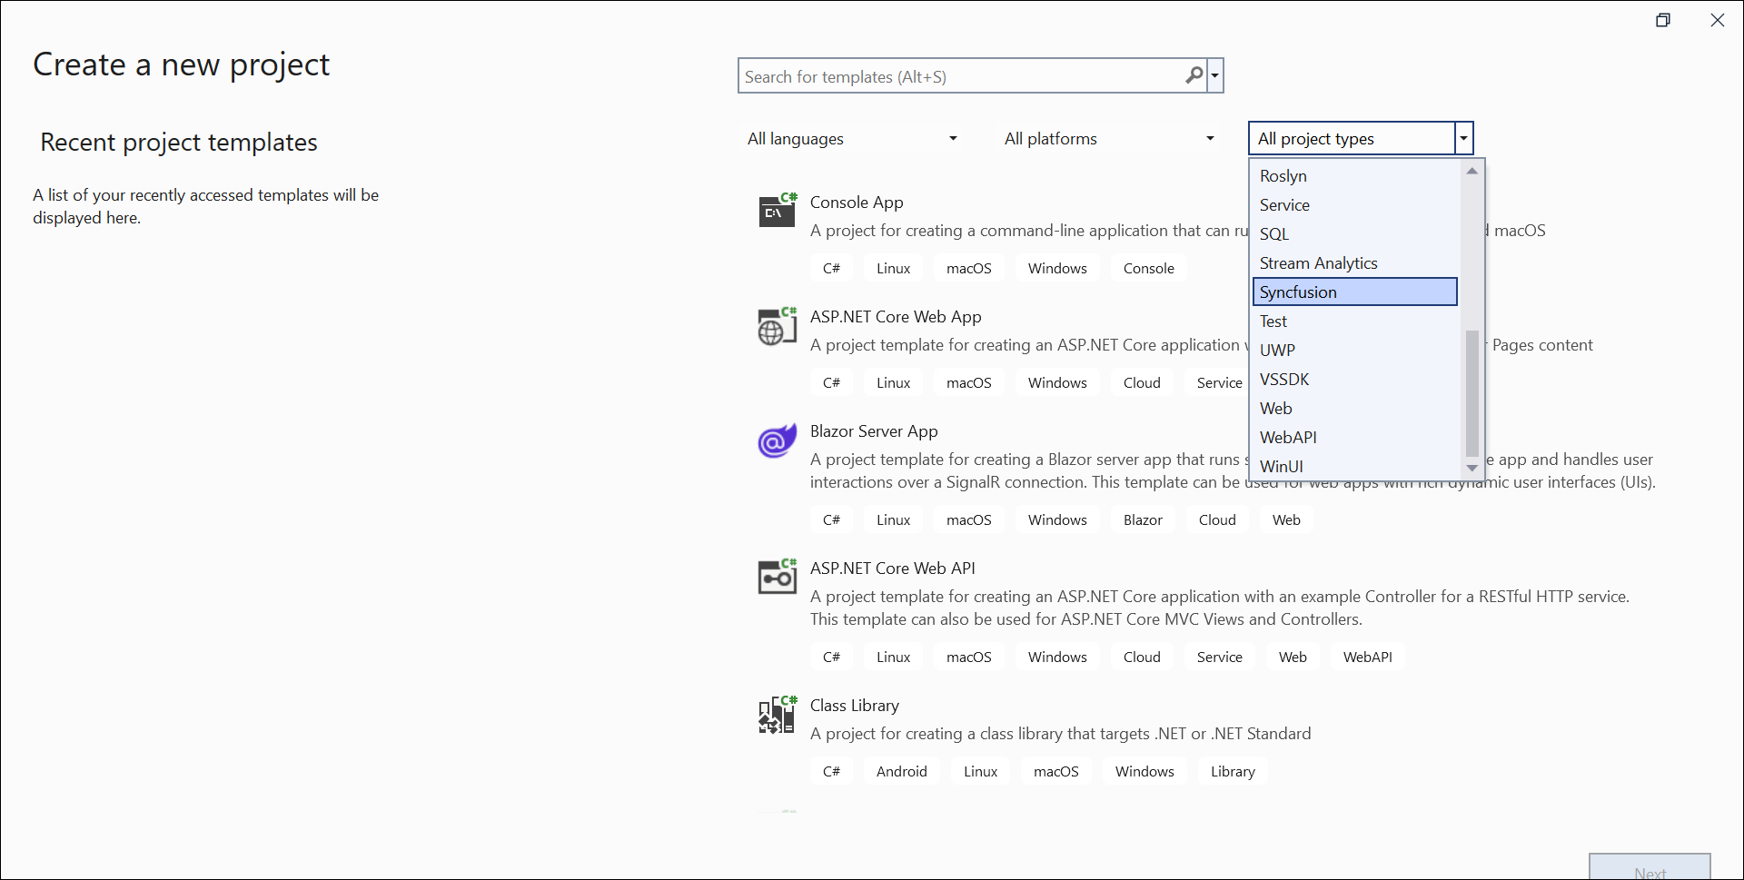Click WebAPI tag under ASP.NET Core Web API
Screen dimensions: 1744x880
pyautogui.click(x=1367, y=658)
